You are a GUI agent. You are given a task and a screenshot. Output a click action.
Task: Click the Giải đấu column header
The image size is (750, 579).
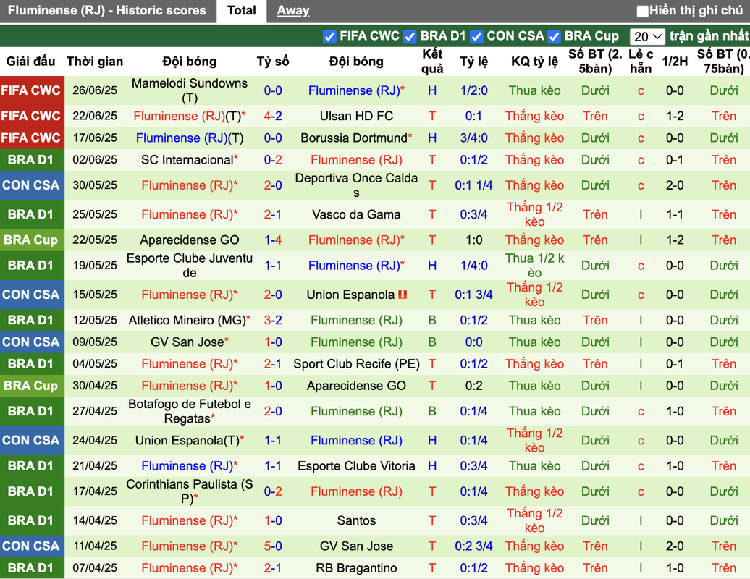click(30, 62)
